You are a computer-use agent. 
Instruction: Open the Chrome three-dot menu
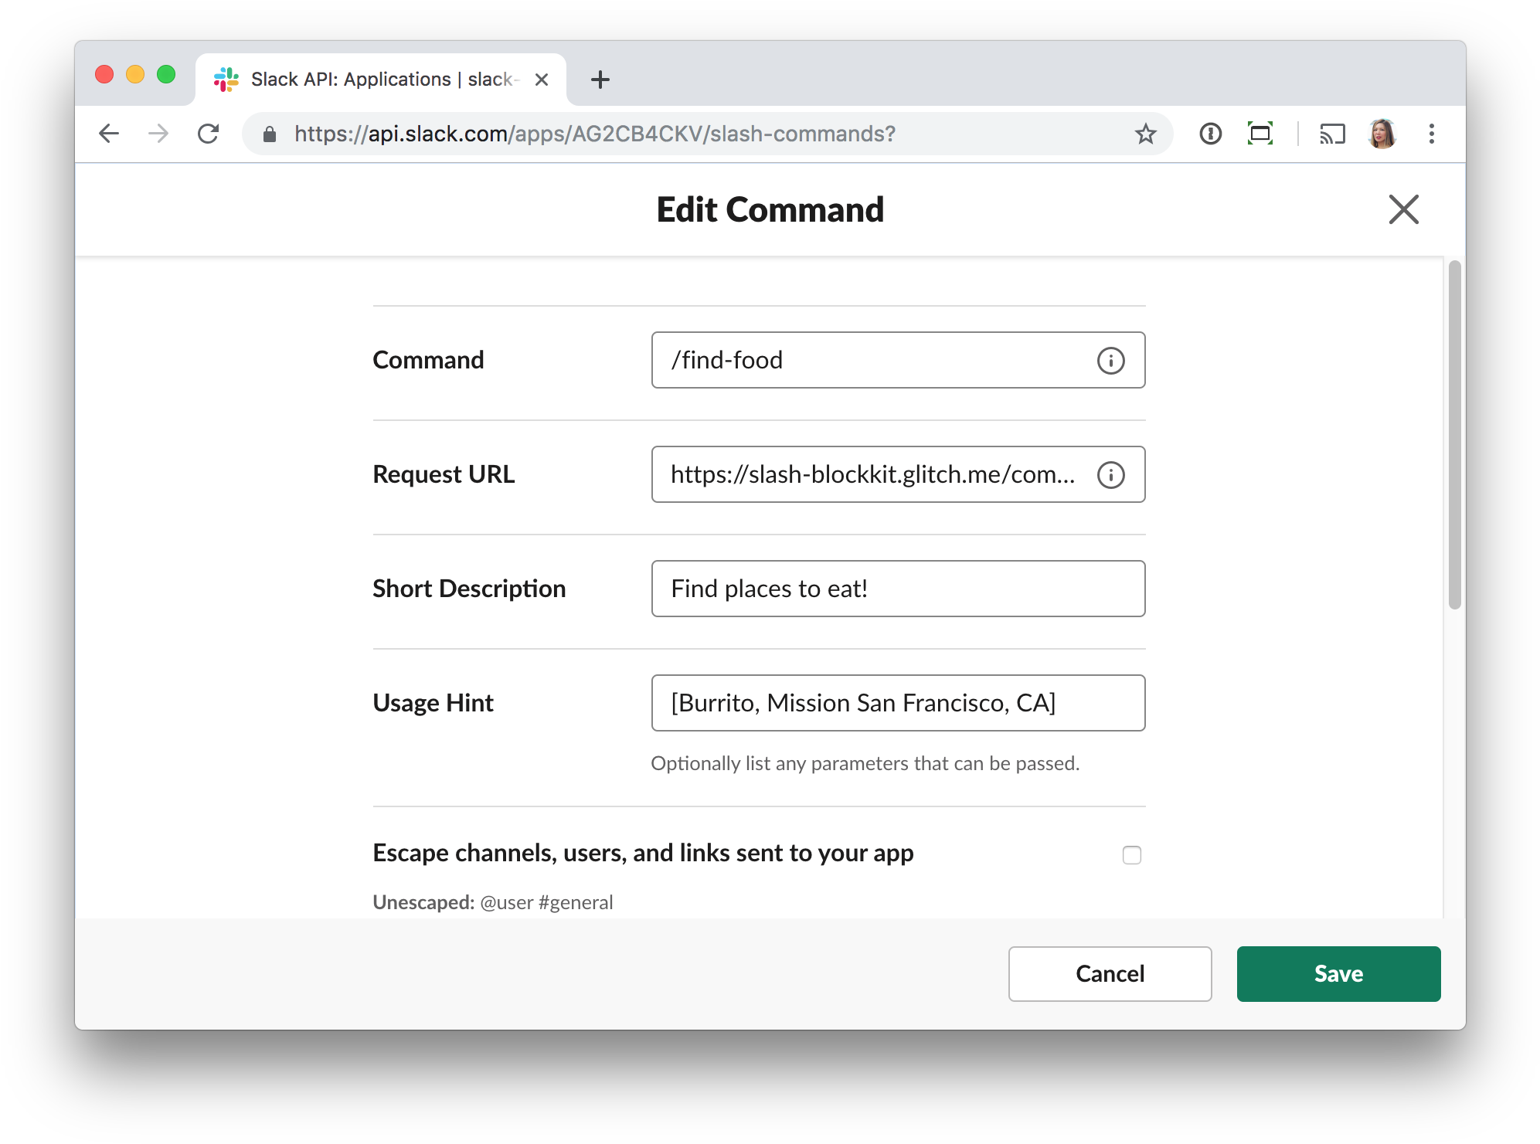click(x=1431, y=134)
